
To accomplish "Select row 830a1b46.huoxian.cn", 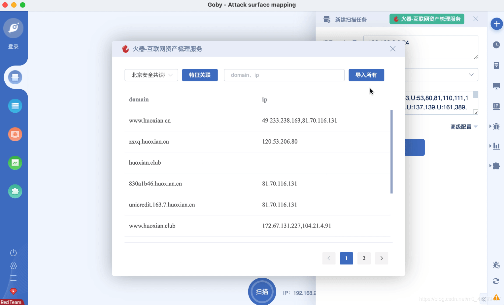I will pyautogui.click(x=257, y=184).
